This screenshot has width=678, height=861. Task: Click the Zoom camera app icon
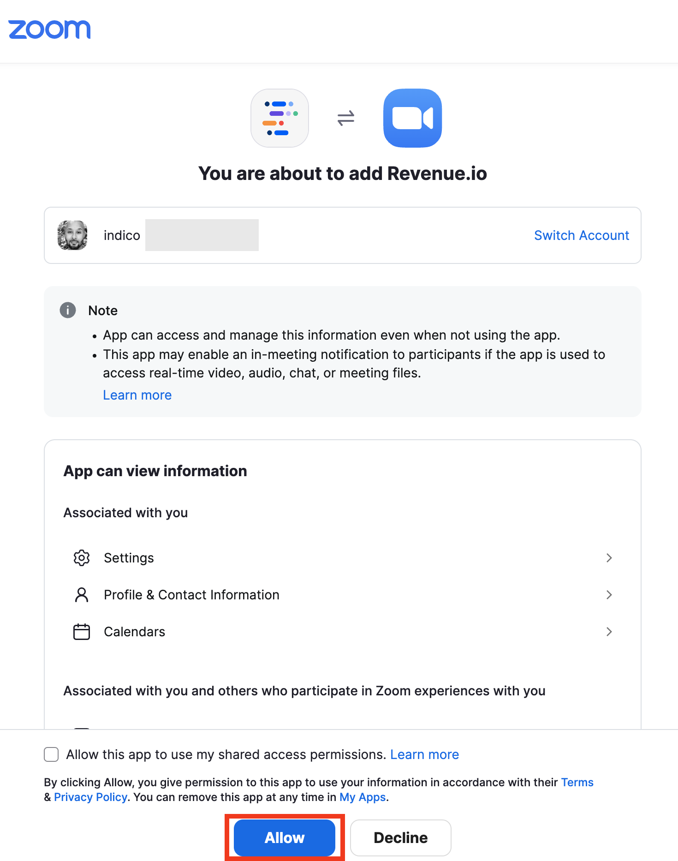(412, 118)
